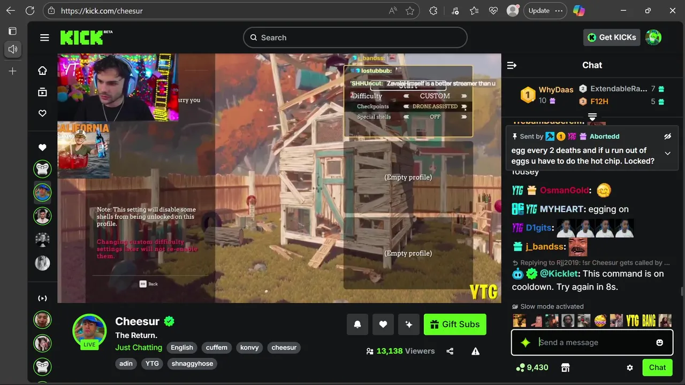Screen dimensions: 685x385
Task: Click the sparkle button beside Gift Subs
Action: click(409, 324)
